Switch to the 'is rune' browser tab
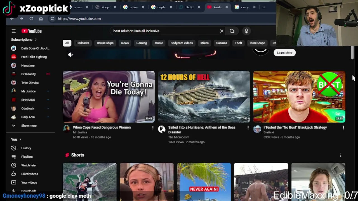 coord(78,7)
